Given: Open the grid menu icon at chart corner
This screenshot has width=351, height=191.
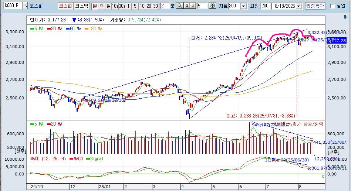Looking at the screenshot, I should click(345, 17).
